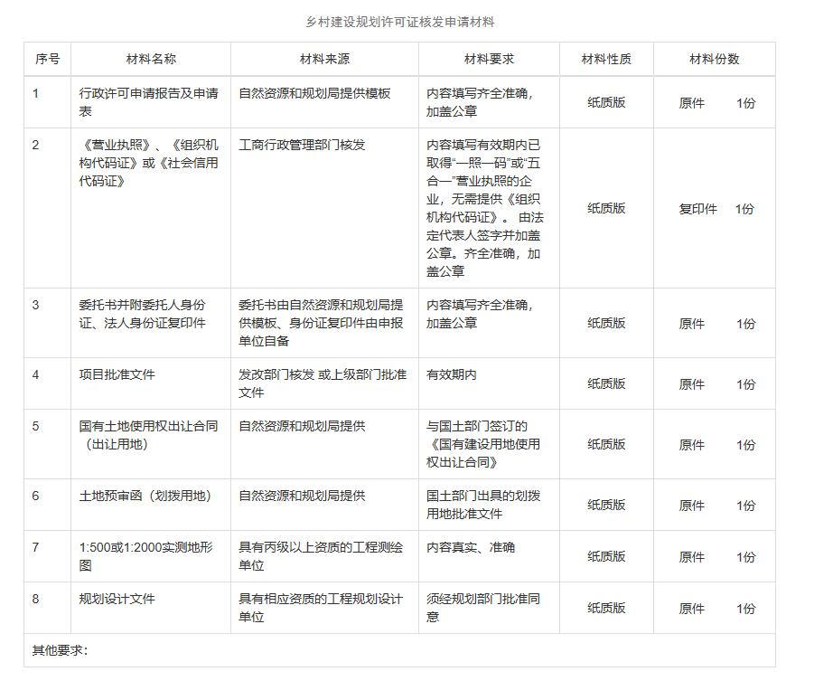Click the 材料份数 column header
Image resolution: width=814 pixels, height=681 pixels.
click(x=714, y=59)
